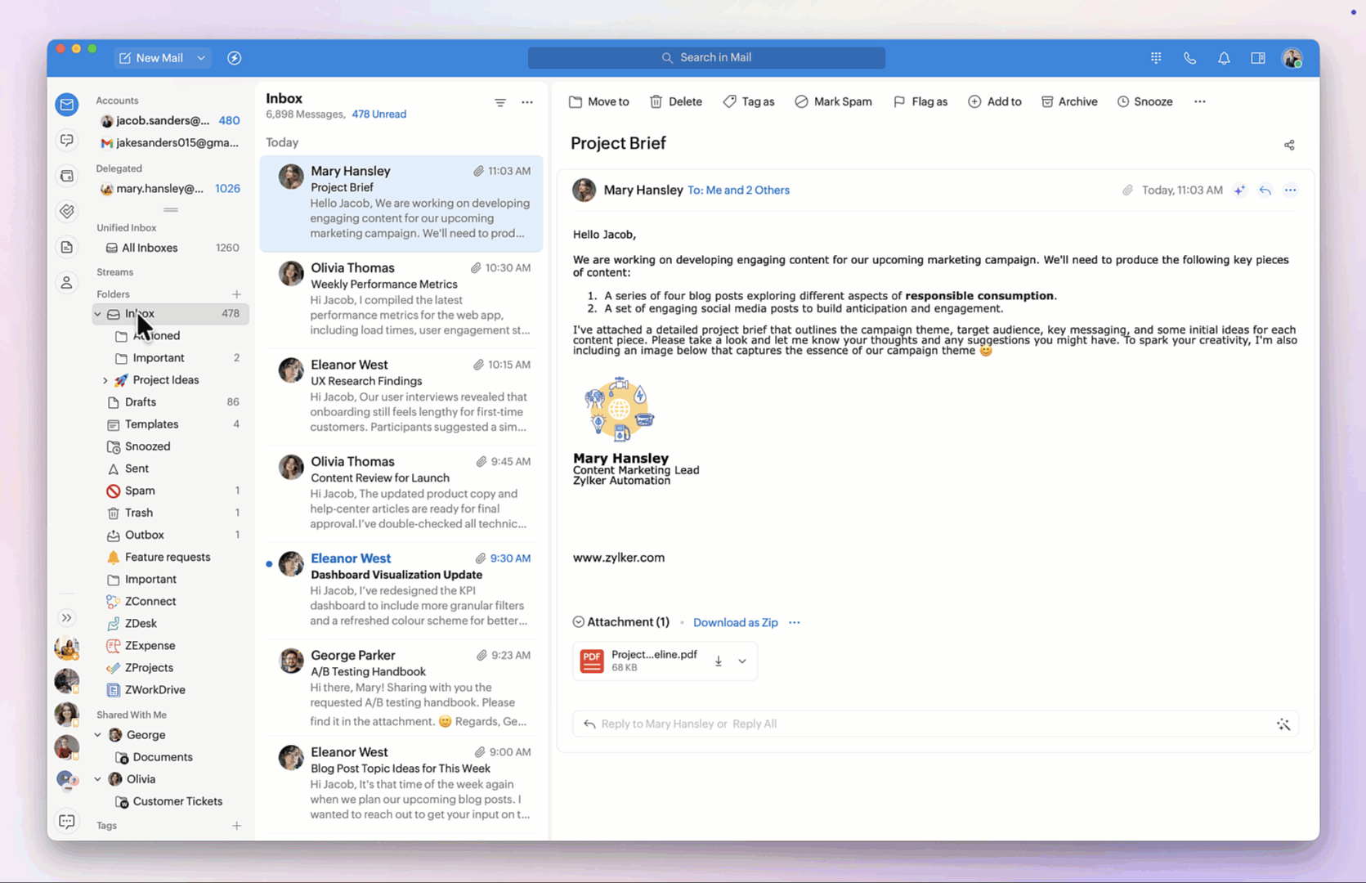This screenshot has height=883, width=1366.
Task: Click Move to in the toolbar
Action: click(599, 102)
